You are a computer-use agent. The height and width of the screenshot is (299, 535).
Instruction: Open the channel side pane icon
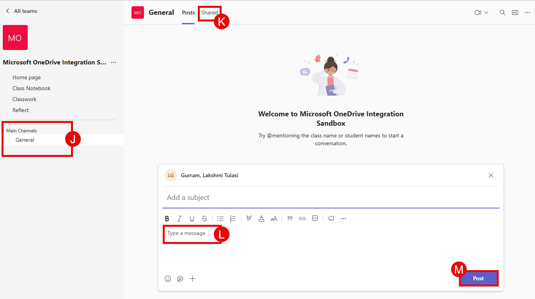tap(515, 12)
